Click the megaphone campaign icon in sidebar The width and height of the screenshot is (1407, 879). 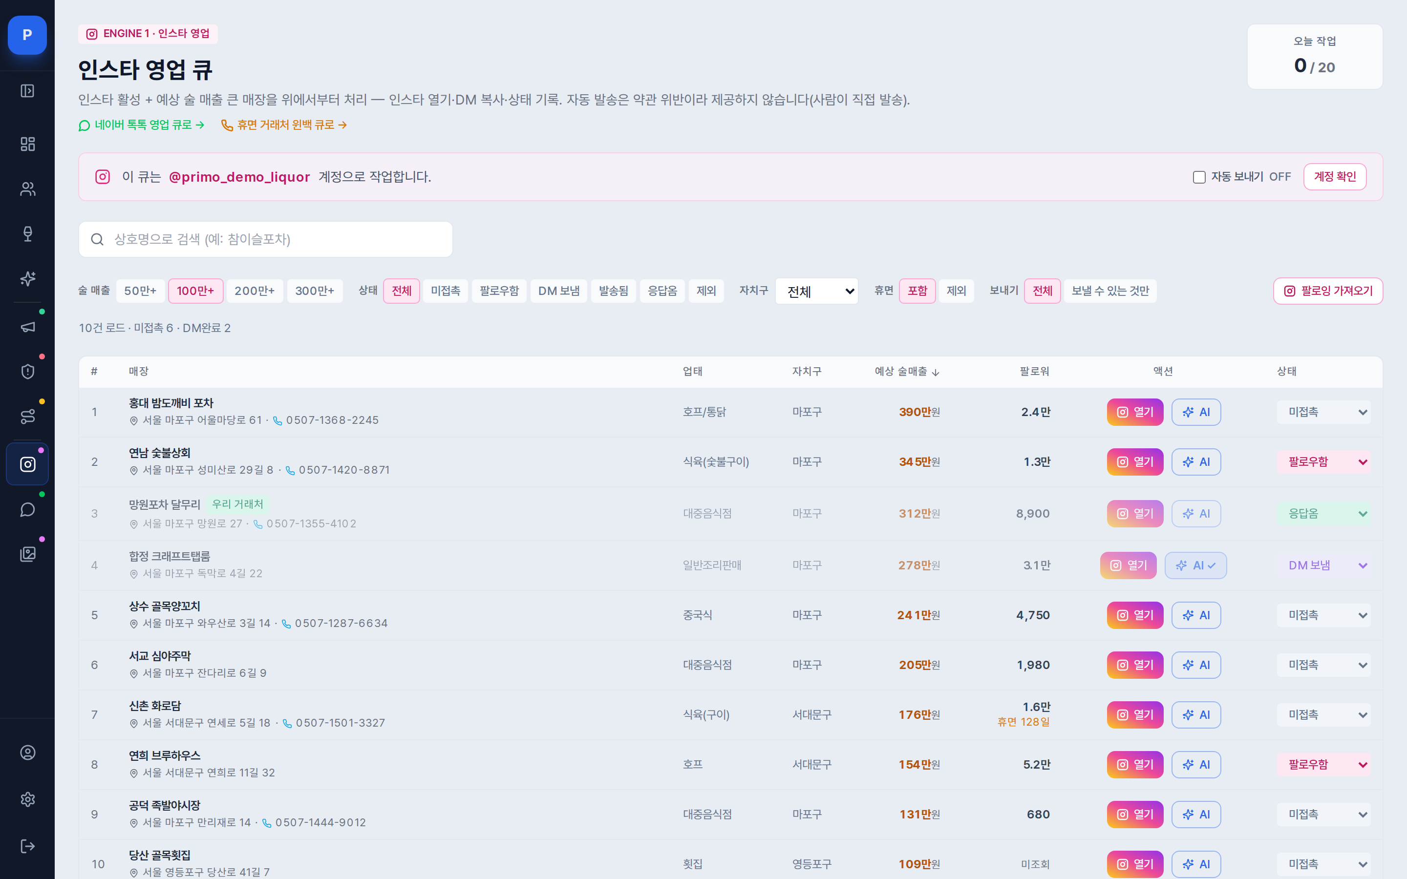[x=27, y=327]
